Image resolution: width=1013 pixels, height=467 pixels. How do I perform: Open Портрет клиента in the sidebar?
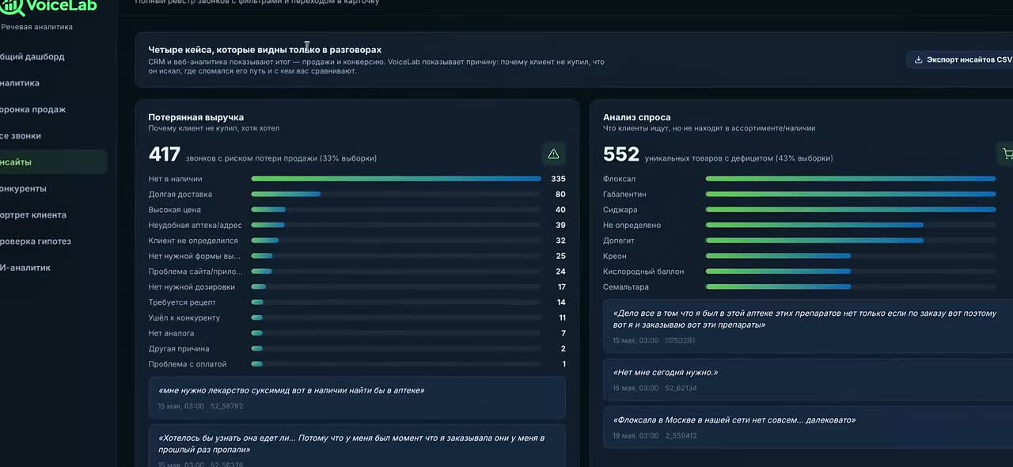[33, 215]
